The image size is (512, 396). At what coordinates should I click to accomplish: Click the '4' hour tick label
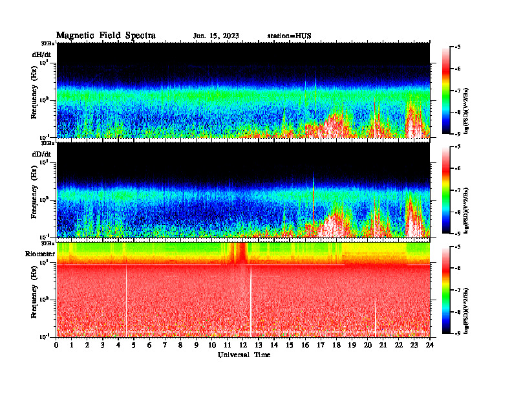tap(118, 345)
